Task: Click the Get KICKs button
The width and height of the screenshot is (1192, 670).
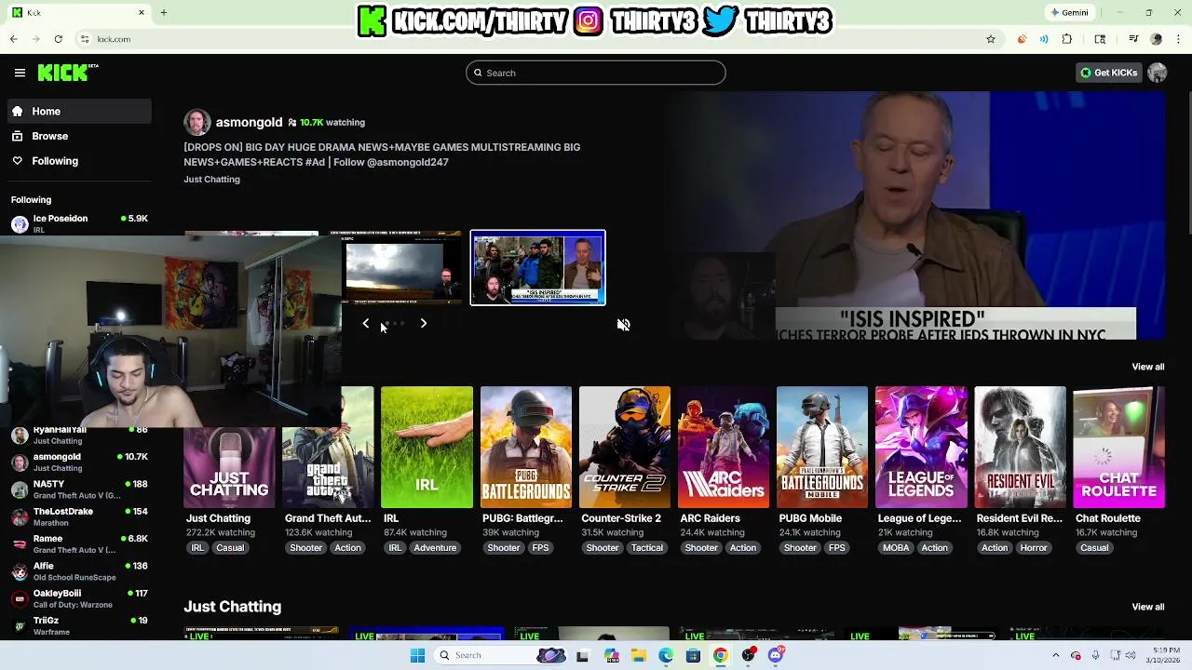Action: pos(1108,73)
